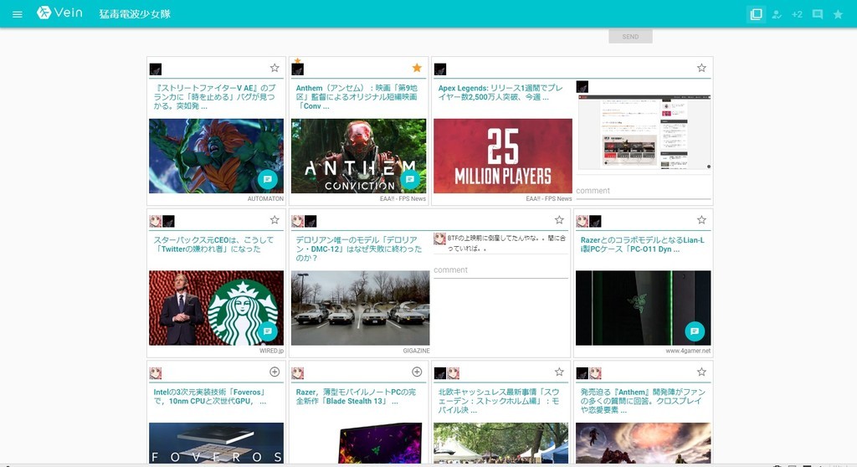Click the AUTOMATON source label

pyautogui.click(x=265, y=199)
